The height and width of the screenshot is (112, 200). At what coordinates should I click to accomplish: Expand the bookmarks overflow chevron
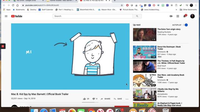(x=176, y=10)
